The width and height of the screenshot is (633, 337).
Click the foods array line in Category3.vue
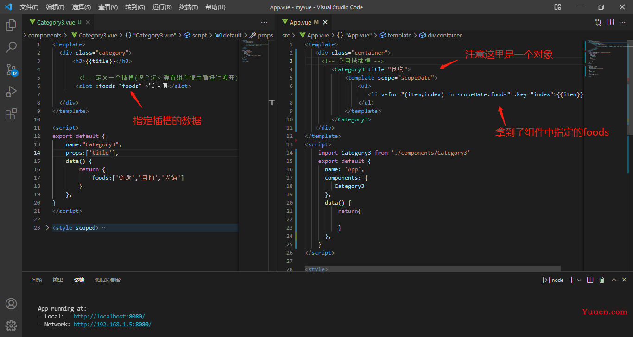(x=138, y=178)
